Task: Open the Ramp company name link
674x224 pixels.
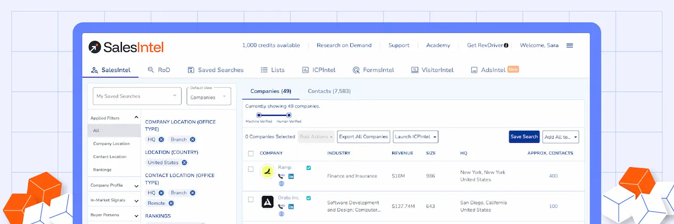Action: [284, 168]
